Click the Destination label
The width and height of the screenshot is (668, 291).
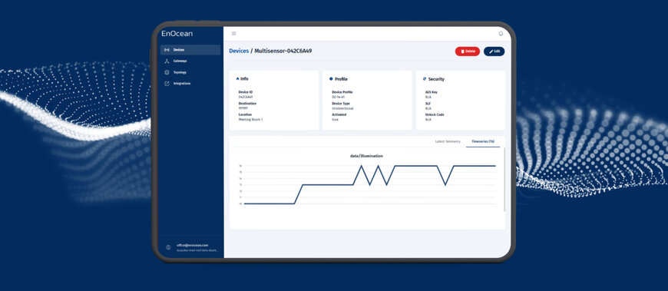pyautogui.click(x=247, y=104)
